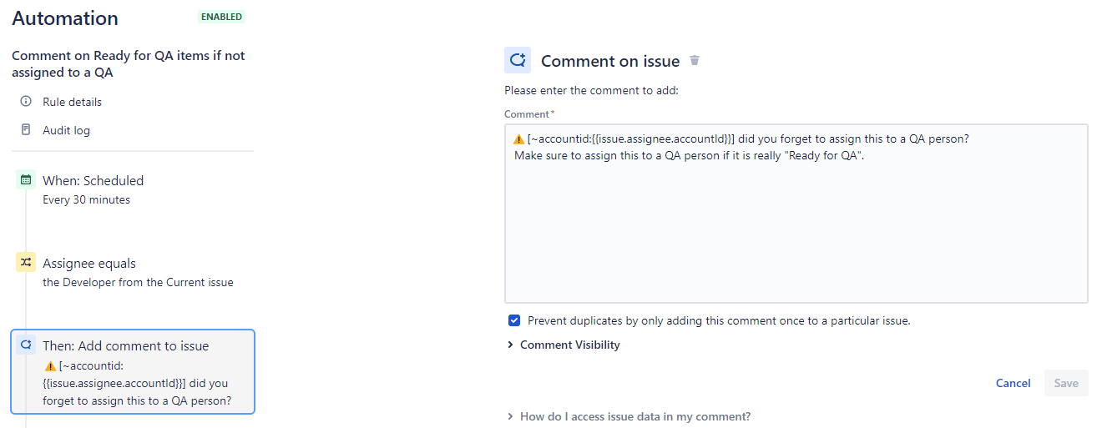Select 'Then: Add comment to issue' step
The width and height of the screenshot is (1102, 428).
click(126, 345)
